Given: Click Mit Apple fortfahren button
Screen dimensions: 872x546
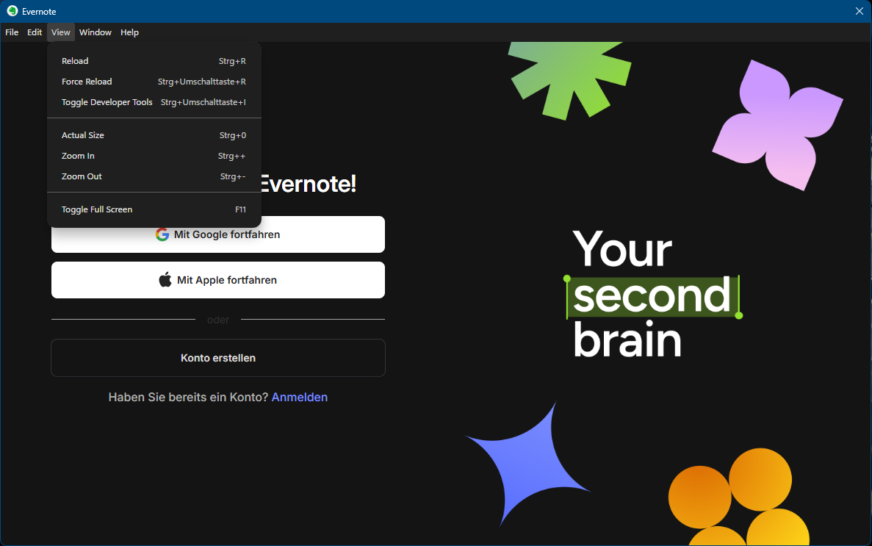Looking at the screenshot, I should 218,280.
